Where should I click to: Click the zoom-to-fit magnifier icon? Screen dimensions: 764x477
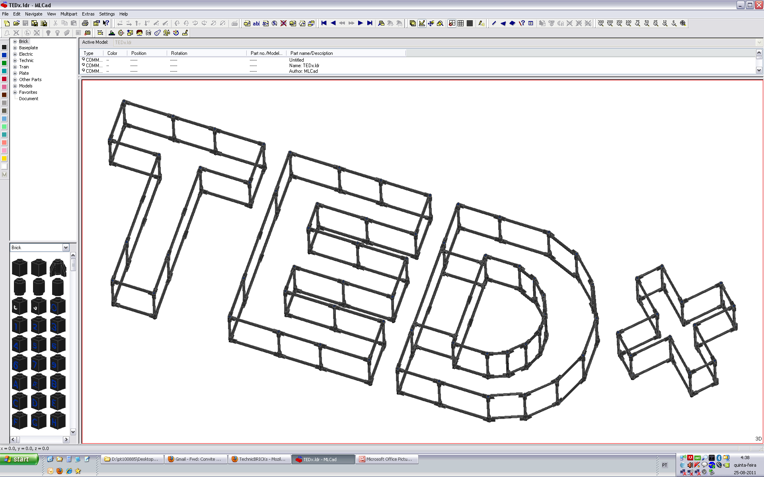point(683,23)
